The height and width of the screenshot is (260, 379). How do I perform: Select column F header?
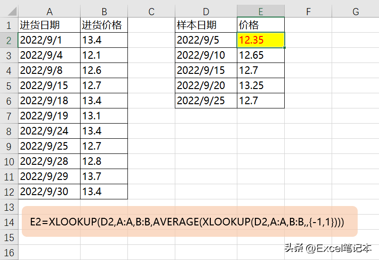coord(308,11)
